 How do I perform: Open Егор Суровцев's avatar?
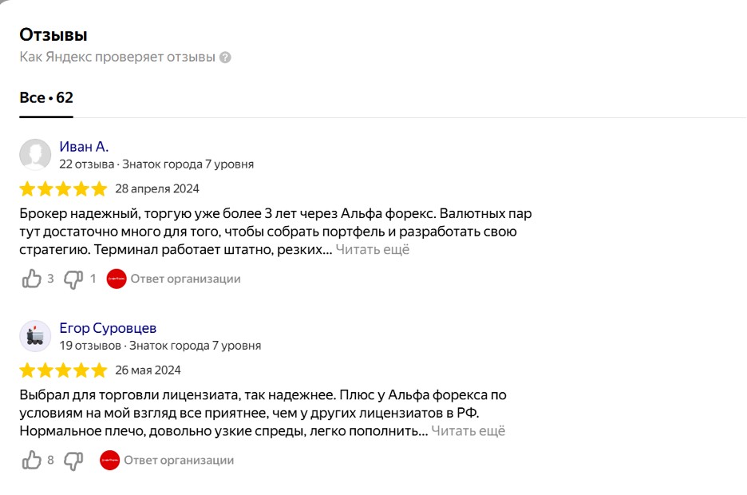pos(35,336)
